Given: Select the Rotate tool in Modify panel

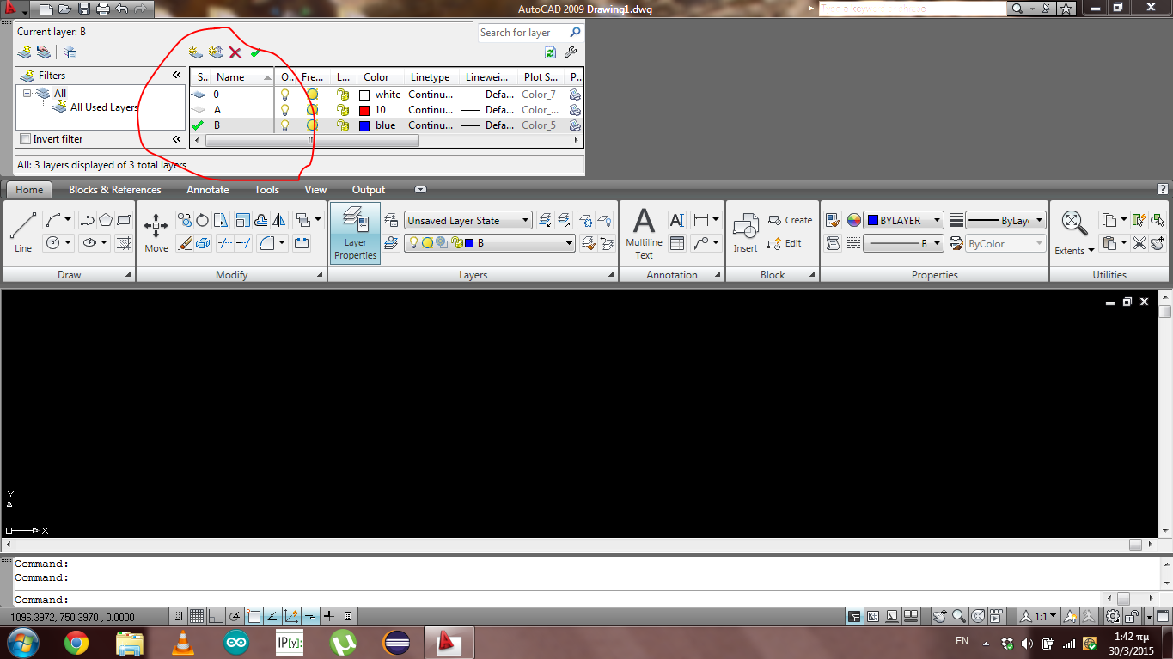Looking at the screenshot, I should click(202, 220).
